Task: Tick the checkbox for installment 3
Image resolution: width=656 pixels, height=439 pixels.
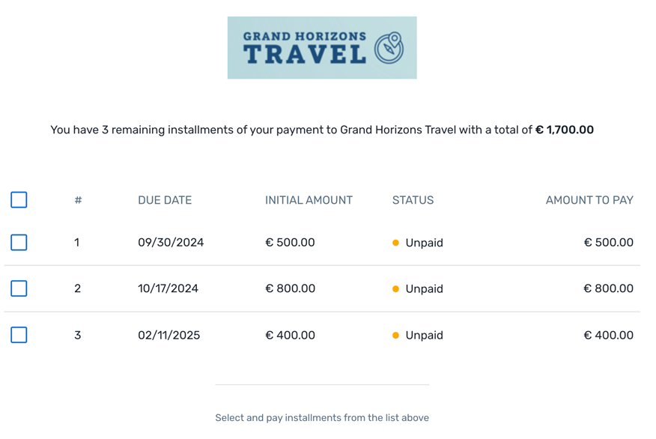Action: (19, 335)
